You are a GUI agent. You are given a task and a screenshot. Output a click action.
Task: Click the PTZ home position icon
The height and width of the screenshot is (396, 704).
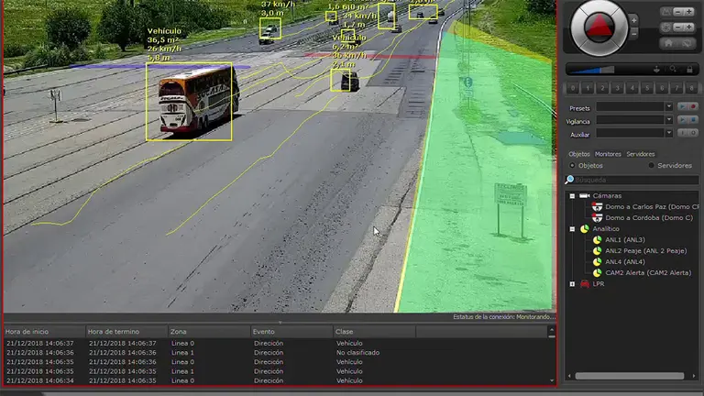(x=666, y=42)
